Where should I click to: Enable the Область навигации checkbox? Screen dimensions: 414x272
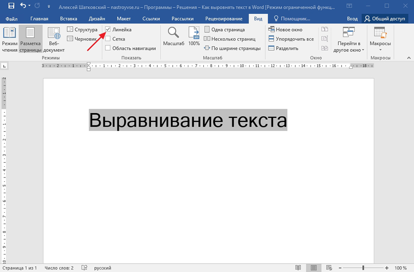(108, 48)
